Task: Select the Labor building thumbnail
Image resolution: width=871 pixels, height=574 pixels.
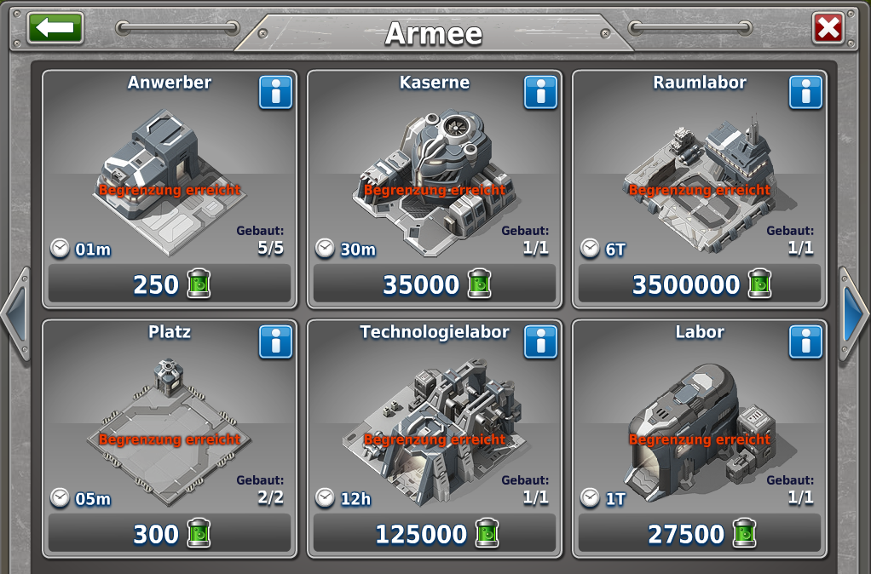Action: coord(701,430)
